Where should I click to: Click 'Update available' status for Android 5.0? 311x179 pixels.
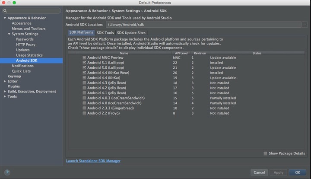pos(223,68)
